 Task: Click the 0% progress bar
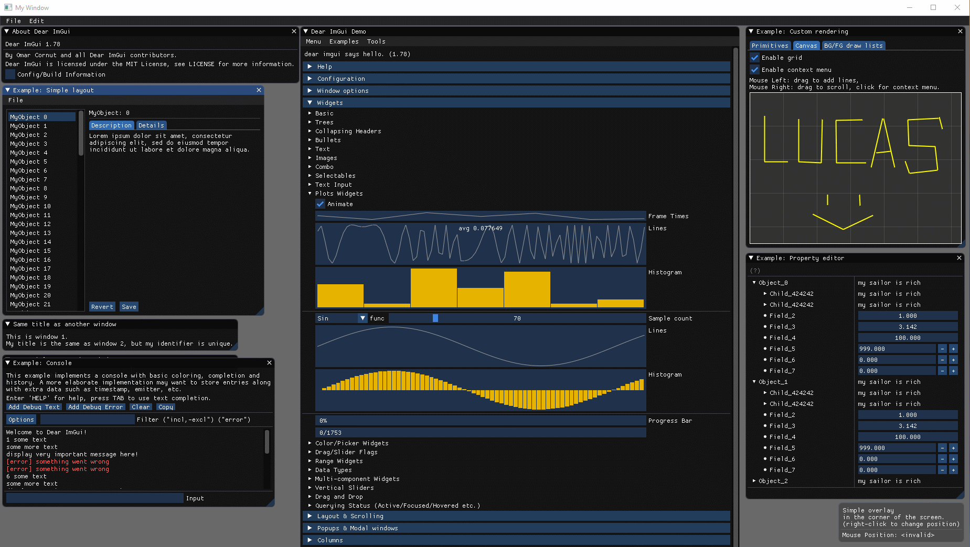481,421
